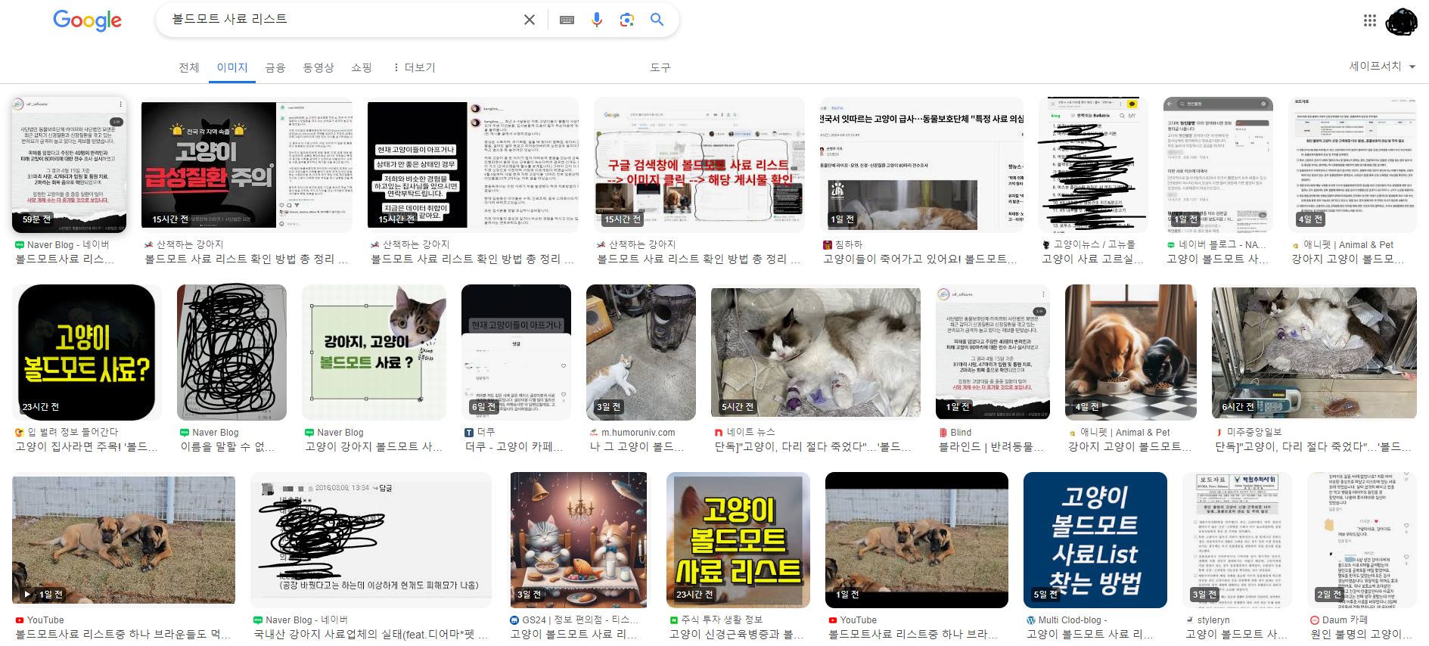Click title 이름을 말할 수 없...

pyautogui.click(x=227, y=447)
